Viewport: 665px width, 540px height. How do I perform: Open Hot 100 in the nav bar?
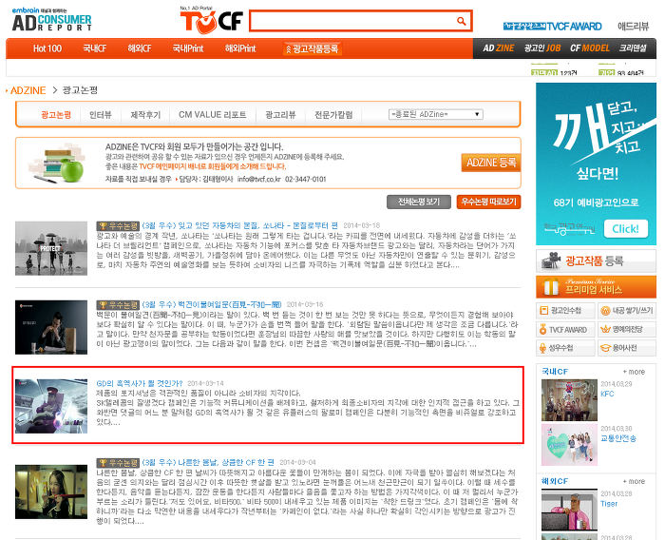[x=47, y=48]
